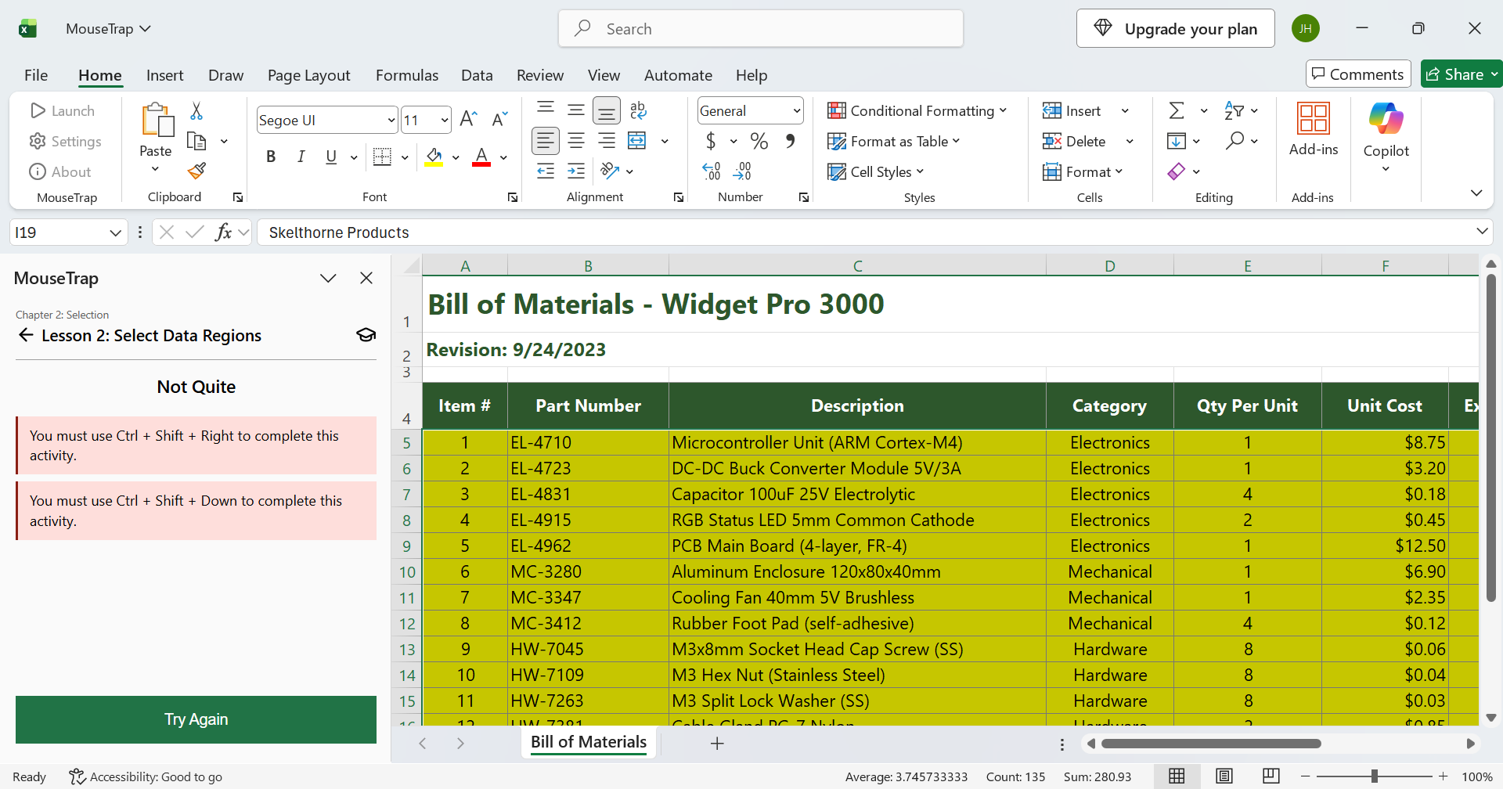Toggle Bold formatting
Screen dimensions: 1503x789
tap(271, 157)
